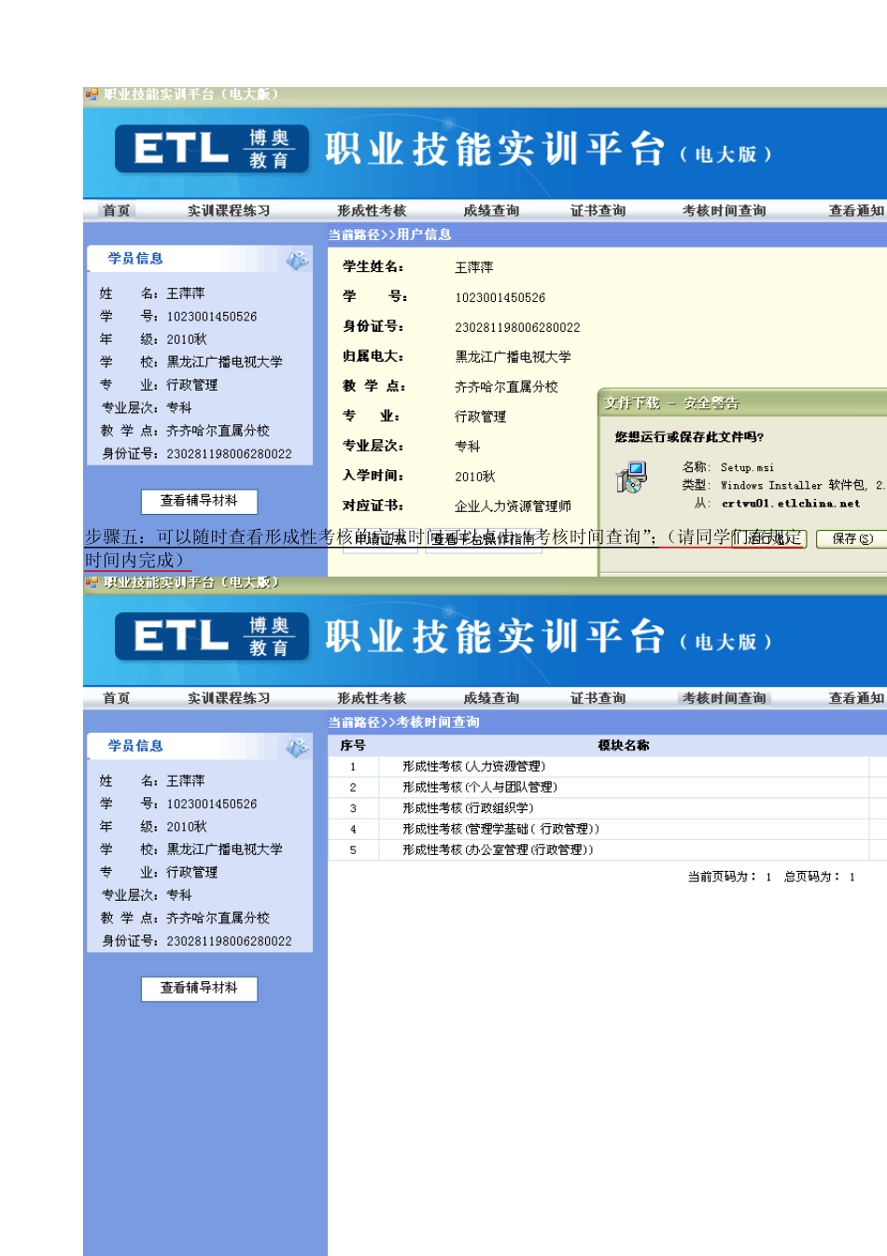
Task: Click the 查看平台操作指南 button
Action: point(484,539)
